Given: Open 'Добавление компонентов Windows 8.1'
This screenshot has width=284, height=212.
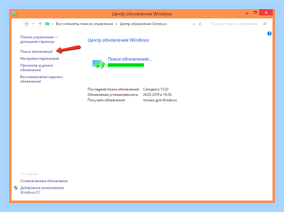Looking at the screenshot, I should tap(42, 190).
